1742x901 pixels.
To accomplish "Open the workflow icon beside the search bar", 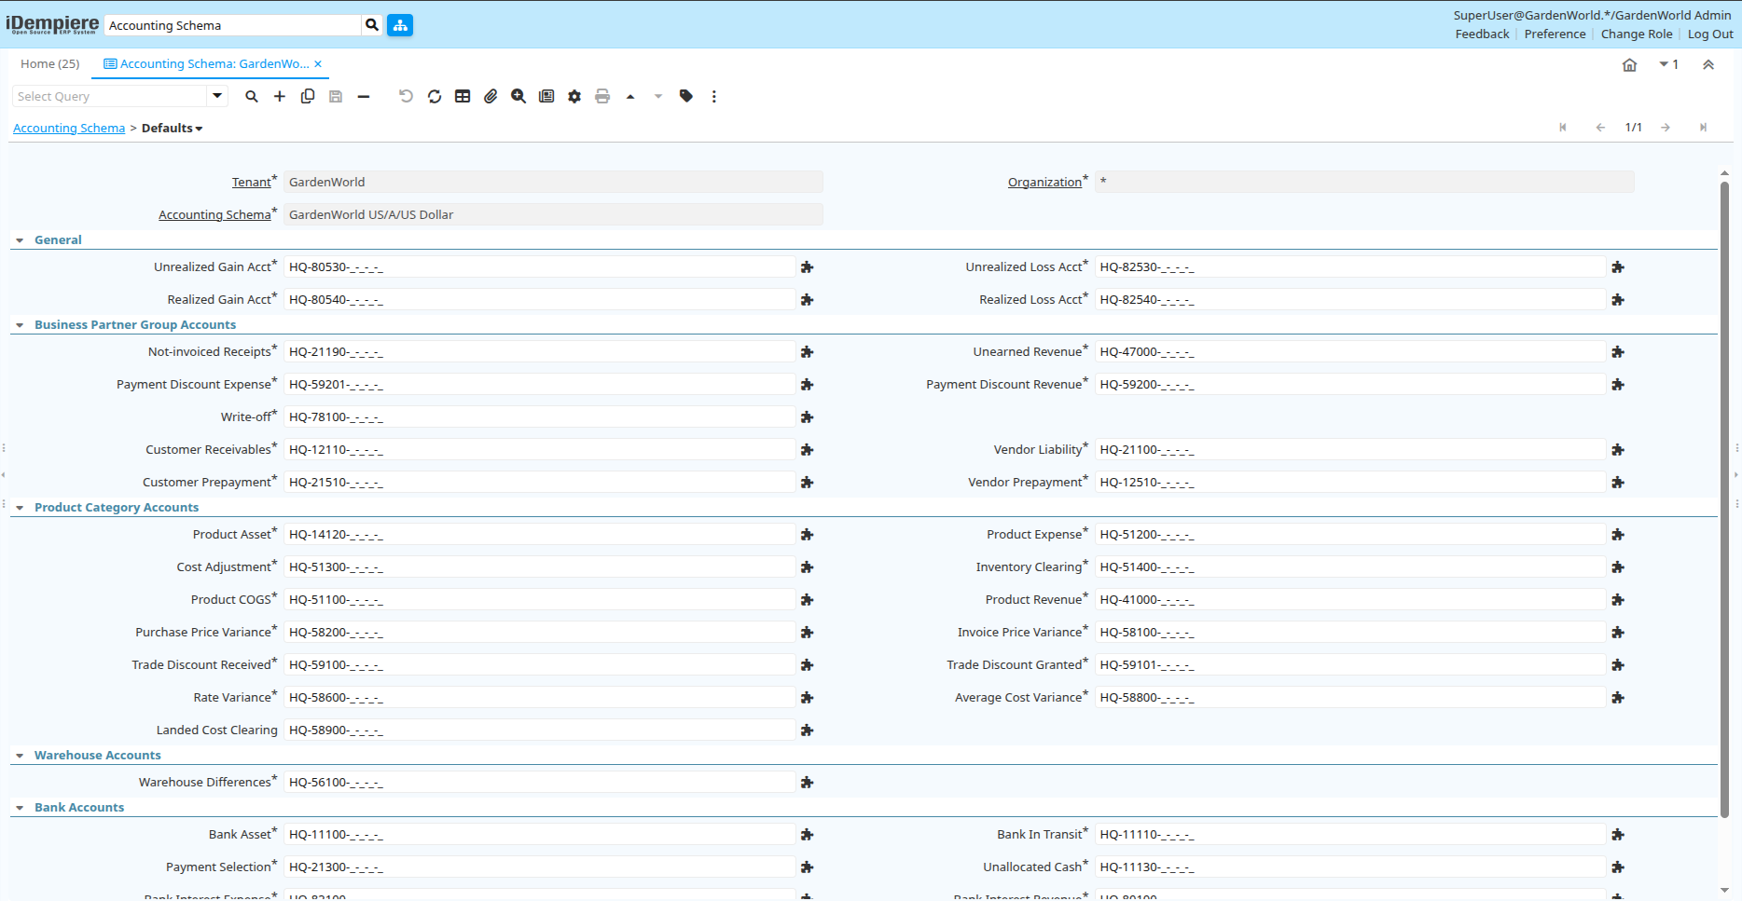I will pos(400,25).
